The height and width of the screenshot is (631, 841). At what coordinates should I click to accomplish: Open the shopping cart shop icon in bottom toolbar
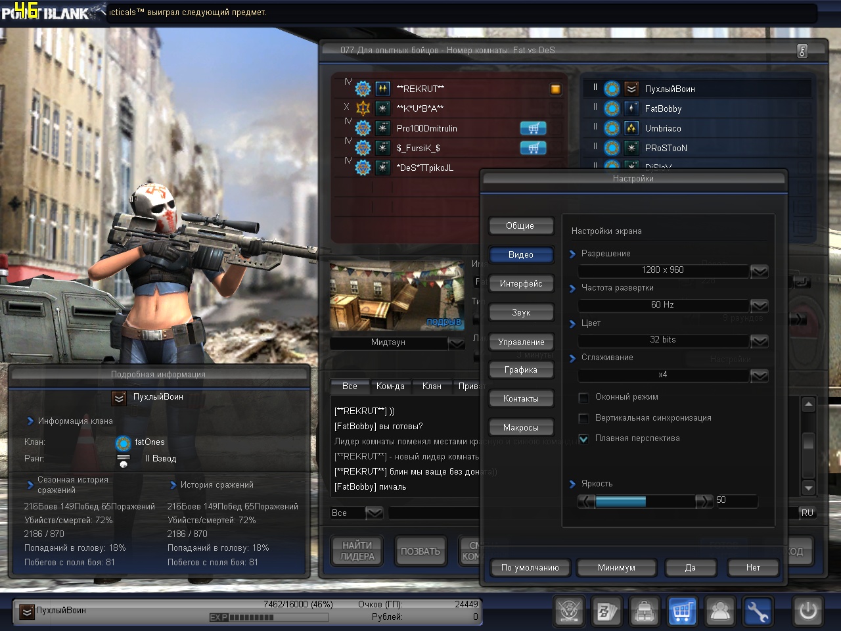(x=682, y=611)
